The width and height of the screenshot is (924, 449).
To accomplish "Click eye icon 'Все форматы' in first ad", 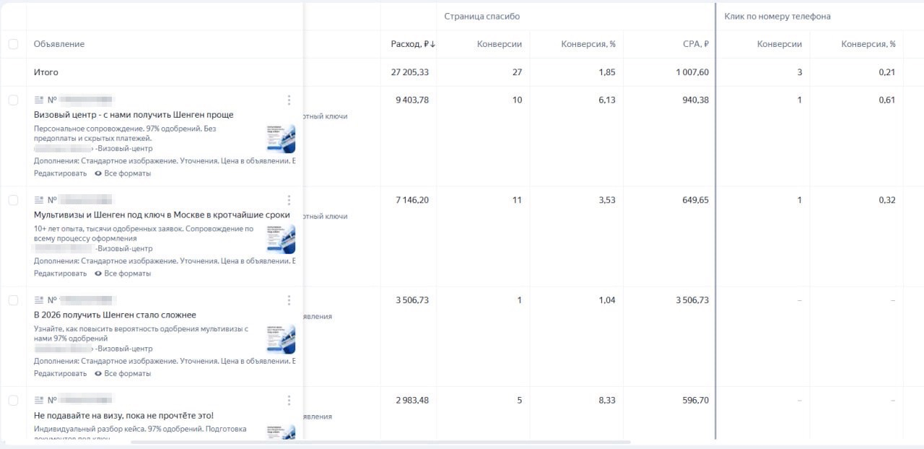I will coord(97,173).
